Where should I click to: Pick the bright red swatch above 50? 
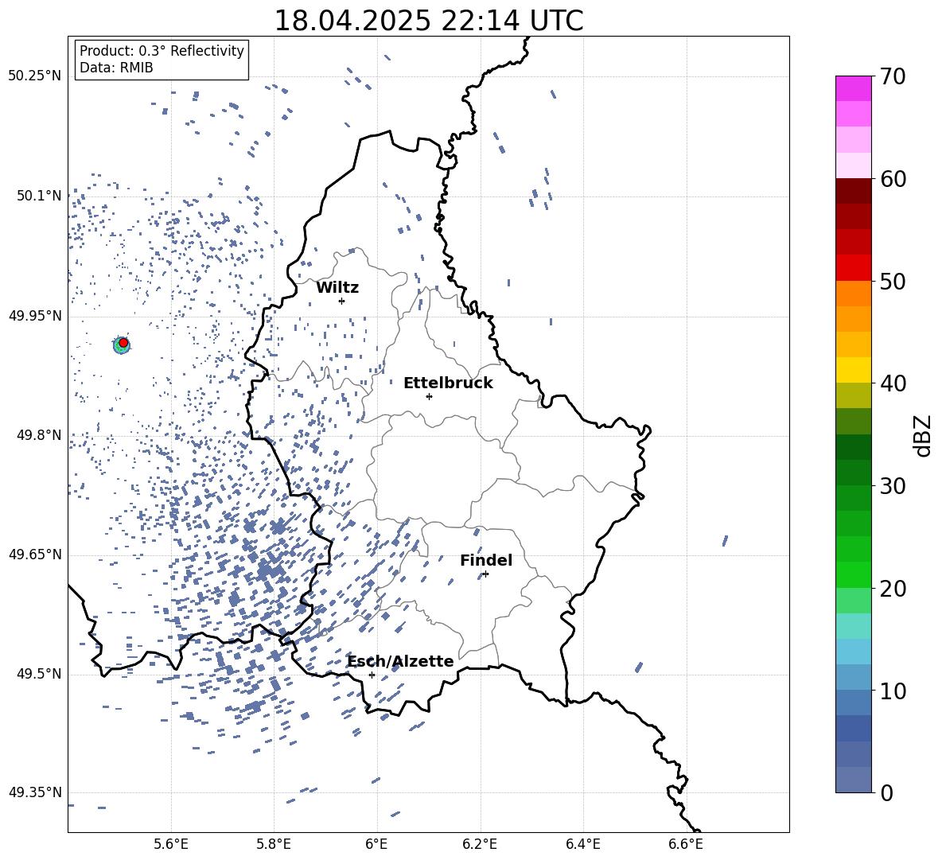coord(853,268)
